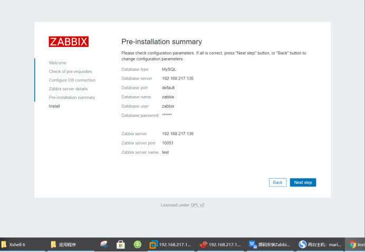Viewport: 365px width, 252px height.
Task: Click the Back button
Action: tap(278, 183)
